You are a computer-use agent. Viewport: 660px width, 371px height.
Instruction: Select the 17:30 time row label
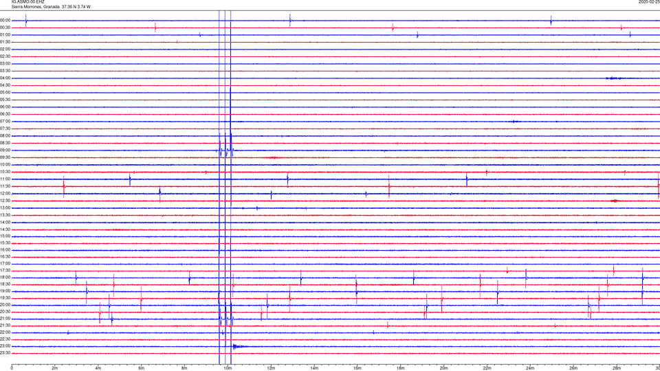pyautogui.click(x=5, y=271)
